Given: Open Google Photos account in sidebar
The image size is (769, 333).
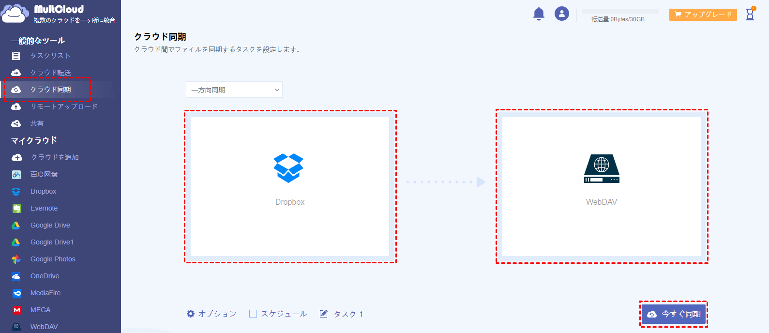Looking at the screenshot, I should tap(53, 259).
